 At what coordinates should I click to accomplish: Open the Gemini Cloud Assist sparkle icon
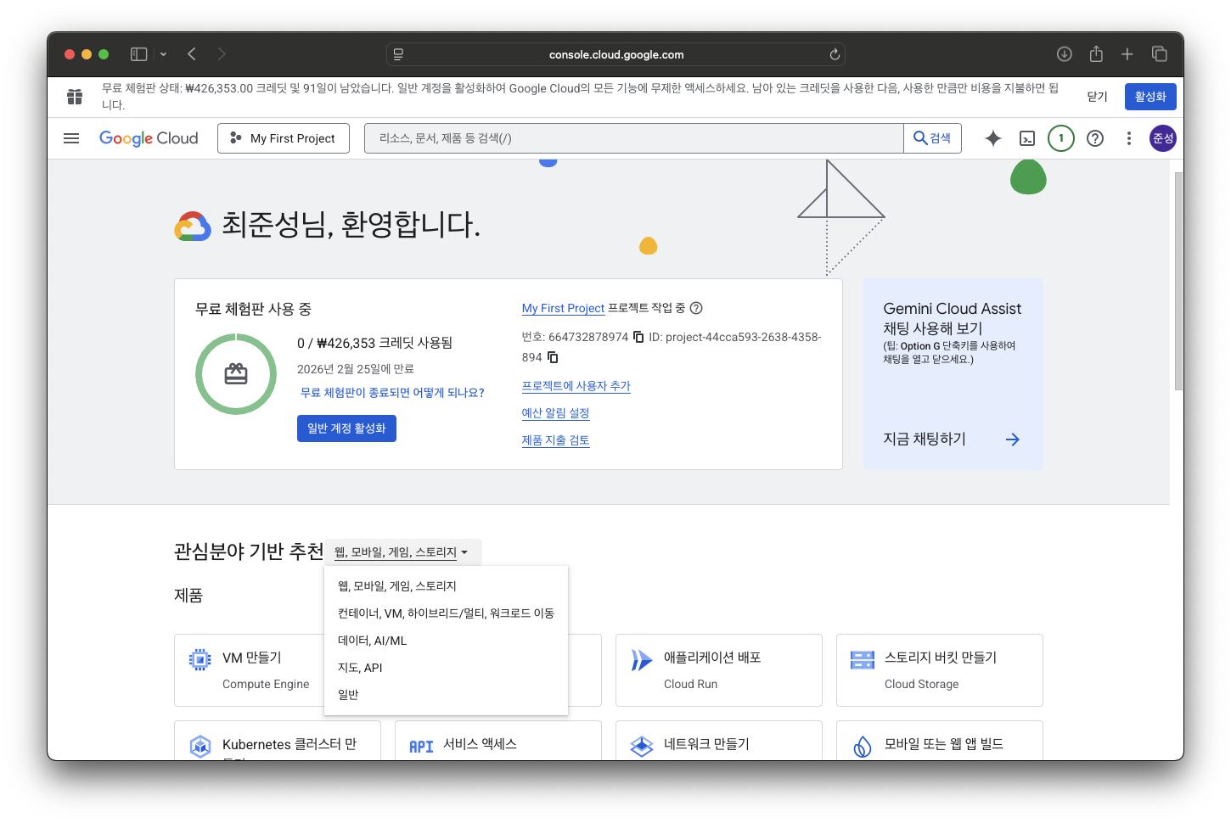tap(992, 138)
